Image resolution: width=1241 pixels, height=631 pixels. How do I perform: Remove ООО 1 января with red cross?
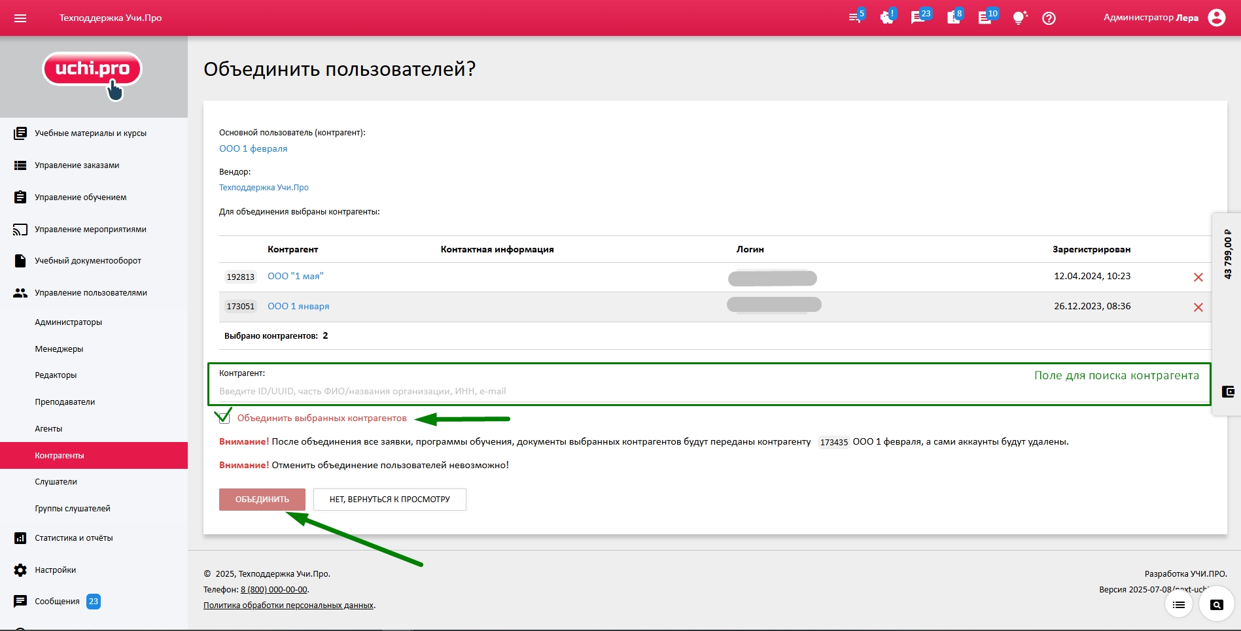pos(1198,307)
